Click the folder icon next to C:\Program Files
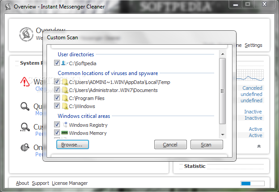 point(65,98)
